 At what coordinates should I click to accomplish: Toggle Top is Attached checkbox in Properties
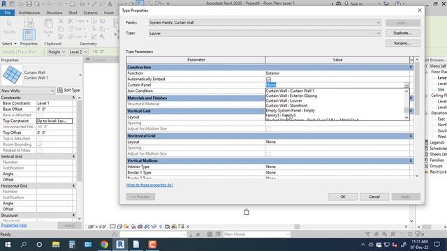point(40,139)
